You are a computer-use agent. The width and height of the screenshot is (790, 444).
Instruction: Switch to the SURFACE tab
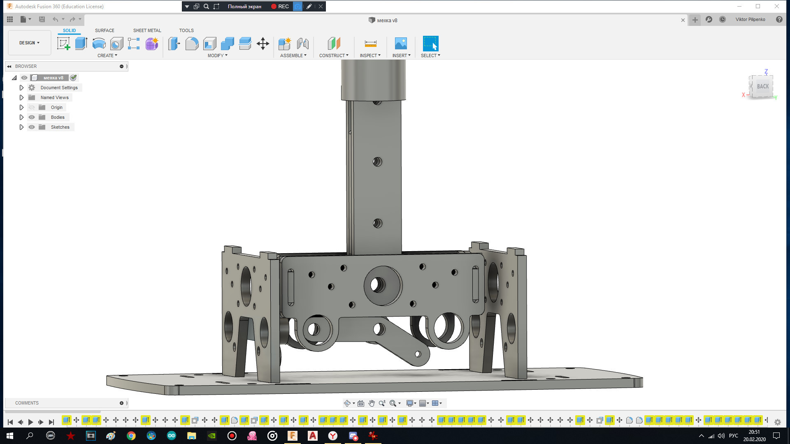(105, 30)
